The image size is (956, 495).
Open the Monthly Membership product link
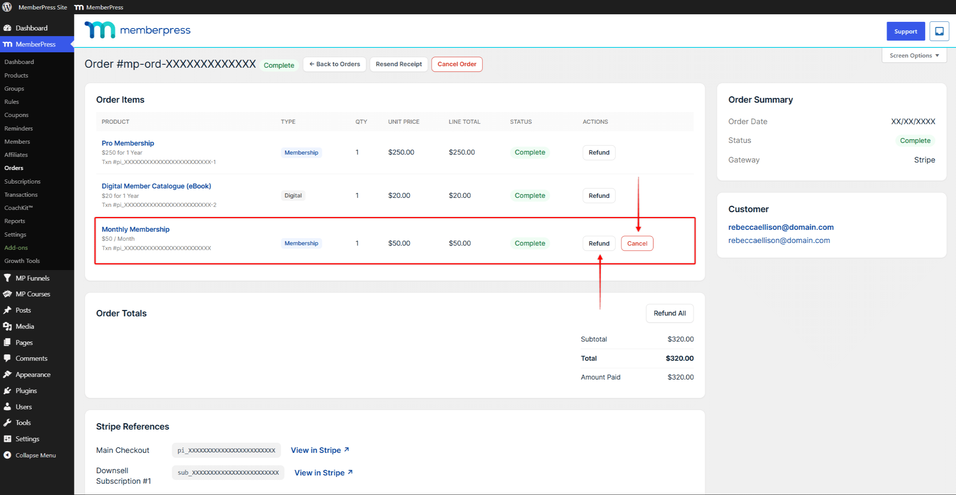point(135,229)
